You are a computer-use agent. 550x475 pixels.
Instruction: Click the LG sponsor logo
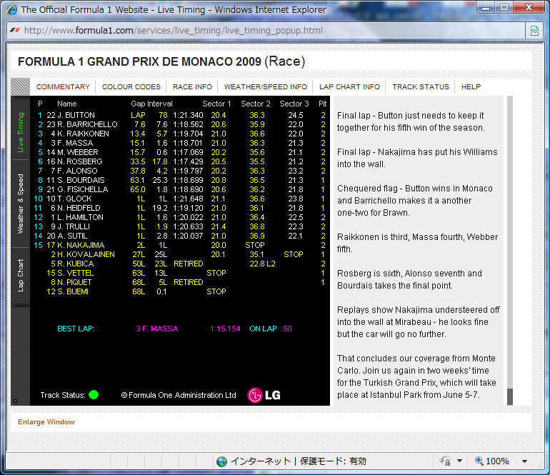[x=264, y=395]
